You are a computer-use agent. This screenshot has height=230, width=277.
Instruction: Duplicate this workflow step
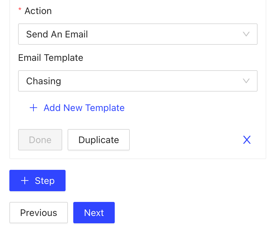[x=99, y=140]
